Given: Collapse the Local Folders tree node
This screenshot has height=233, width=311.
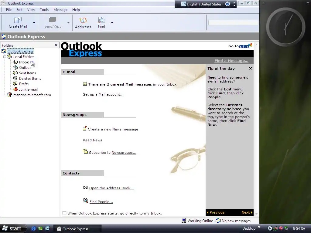Looking at the screenshot, I should (5, 57).
